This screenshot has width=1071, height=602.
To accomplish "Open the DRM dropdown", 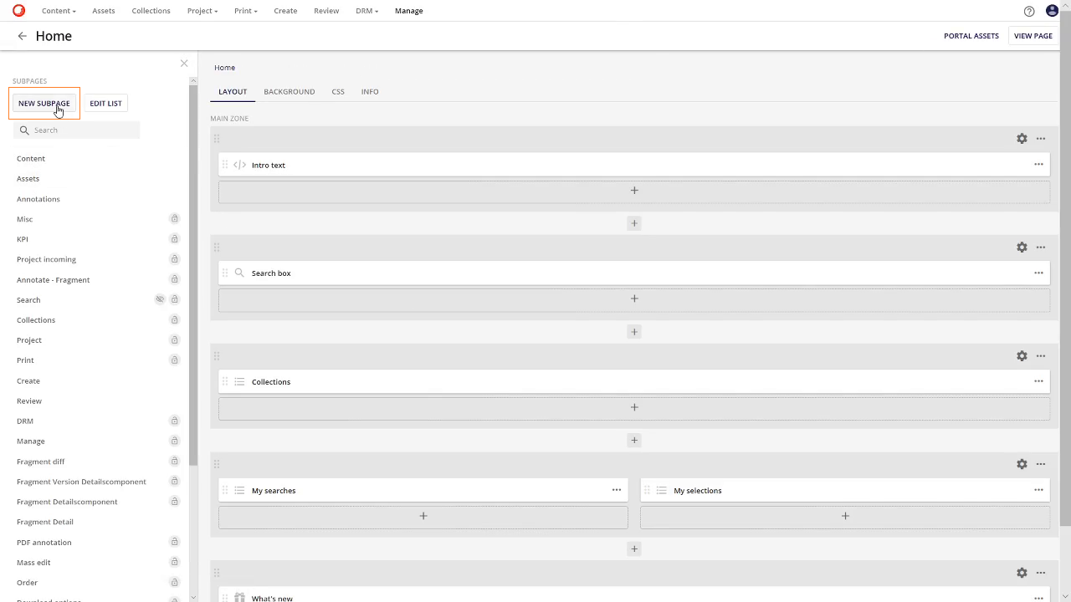I will 366,11.
